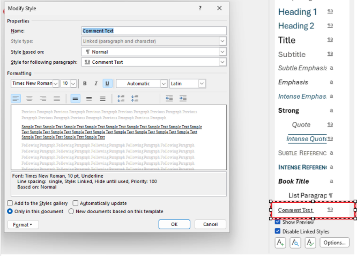Toggle Bold formatting in Modify Style
Image resolution: width=357 pixels, height=256 pixels.
85,84
